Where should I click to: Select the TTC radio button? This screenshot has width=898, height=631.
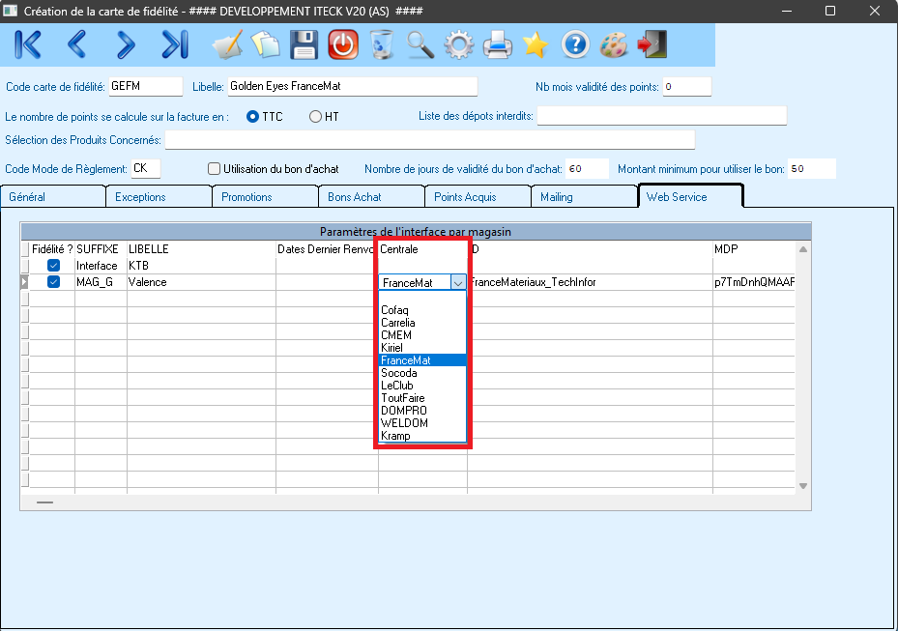click(253, 117)
